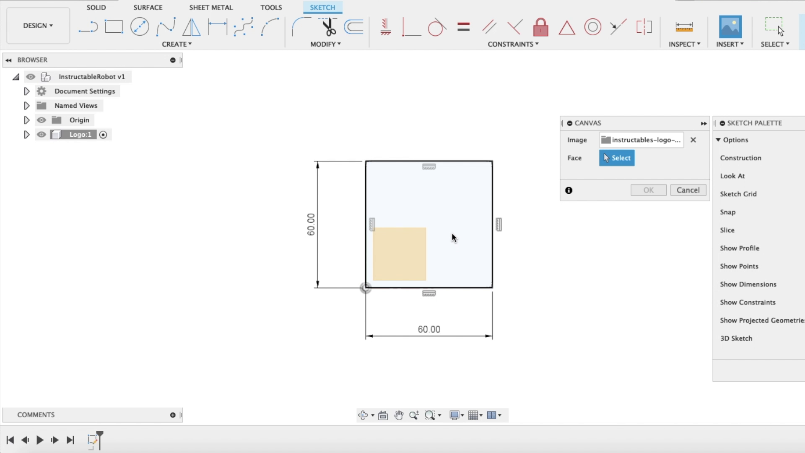
Task: Open the CONSTRAINTS dropdown menu
Action: tap(513, 44)
